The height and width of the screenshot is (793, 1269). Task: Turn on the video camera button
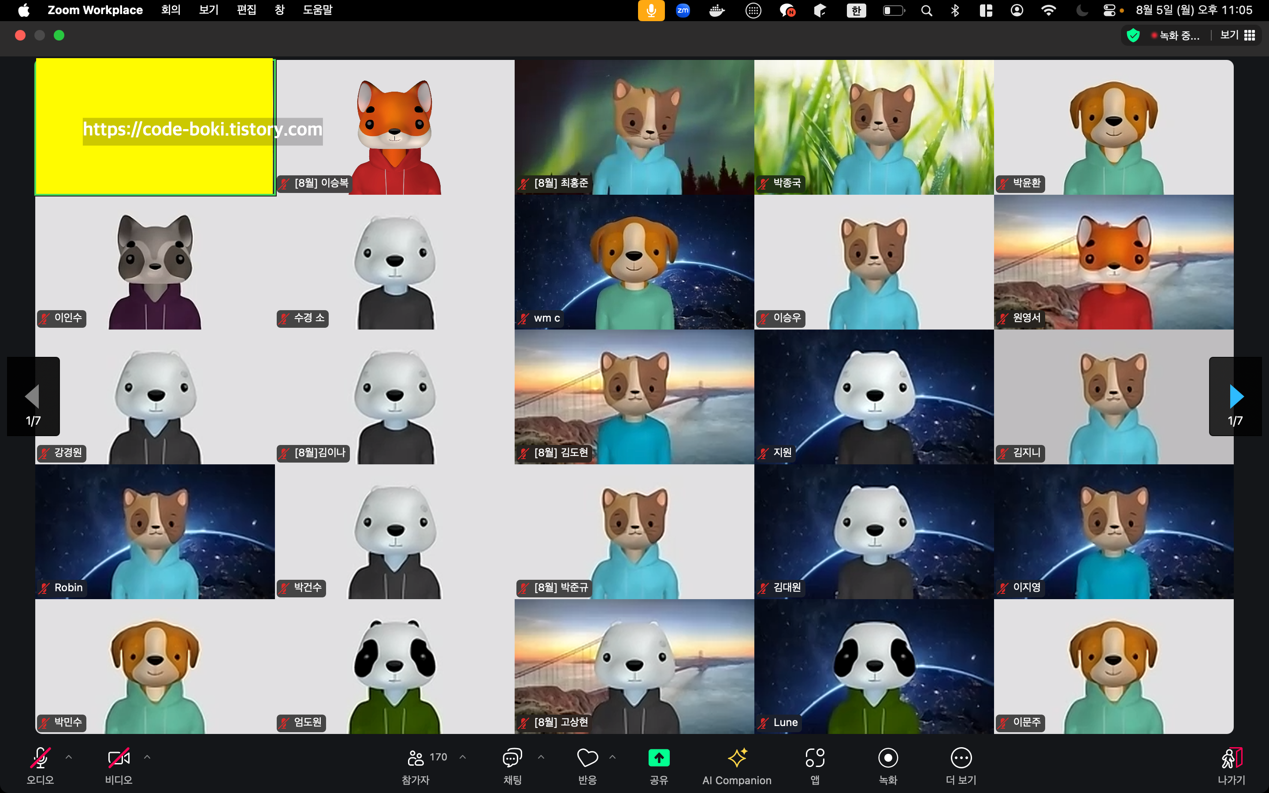119,758
